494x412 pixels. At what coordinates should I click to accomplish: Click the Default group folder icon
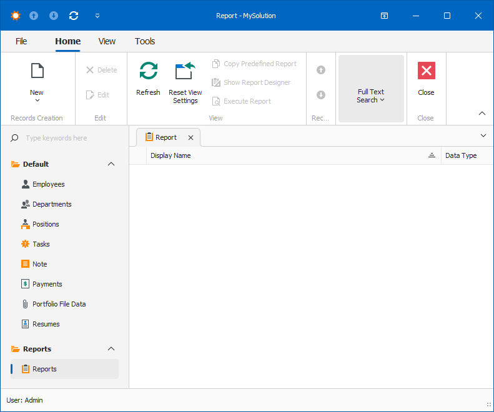(15, 164)
